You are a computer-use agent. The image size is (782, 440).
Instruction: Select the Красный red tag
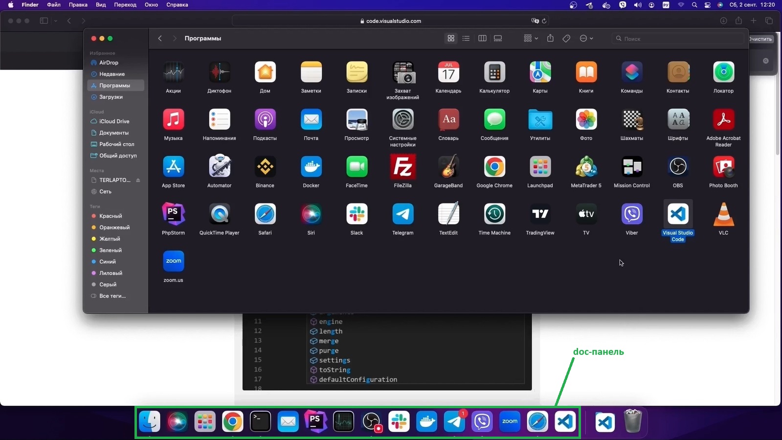click(115, 216)
